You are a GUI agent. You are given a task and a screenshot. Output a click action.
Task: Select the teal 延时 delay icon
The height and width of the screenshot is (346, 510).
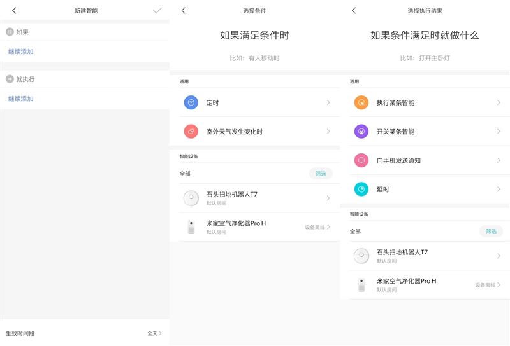click(x=361, y=190)
